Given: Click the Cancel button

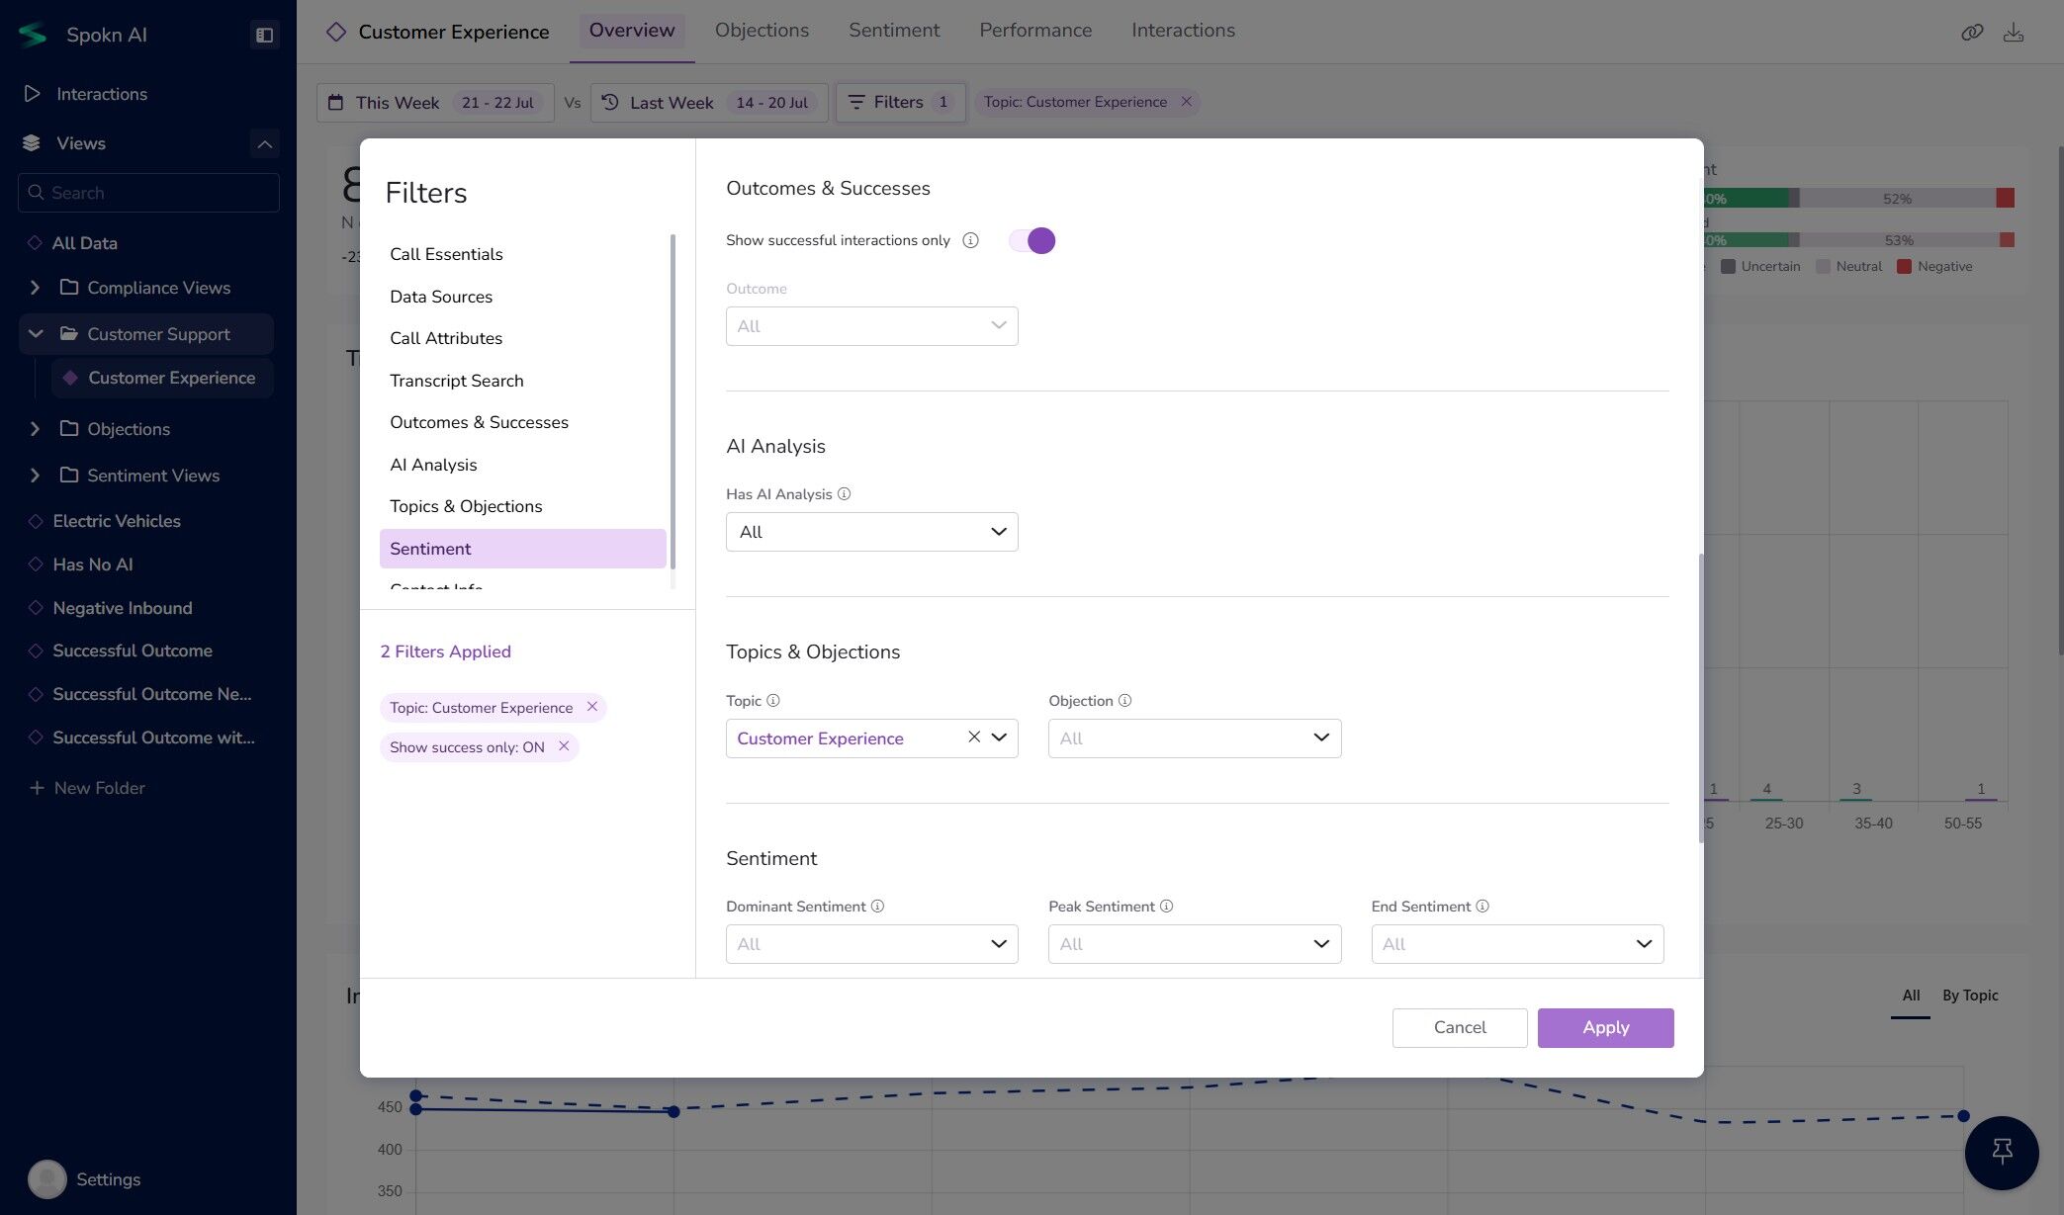Looking at the screenshot, I should point(1459,1027).
